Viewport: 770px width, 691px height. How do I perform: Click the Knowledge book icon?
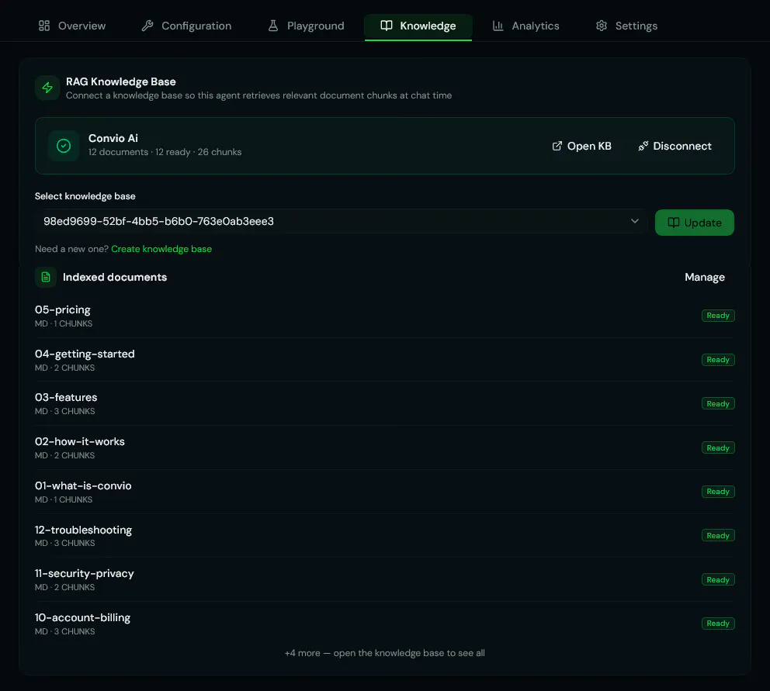(387, 26)
